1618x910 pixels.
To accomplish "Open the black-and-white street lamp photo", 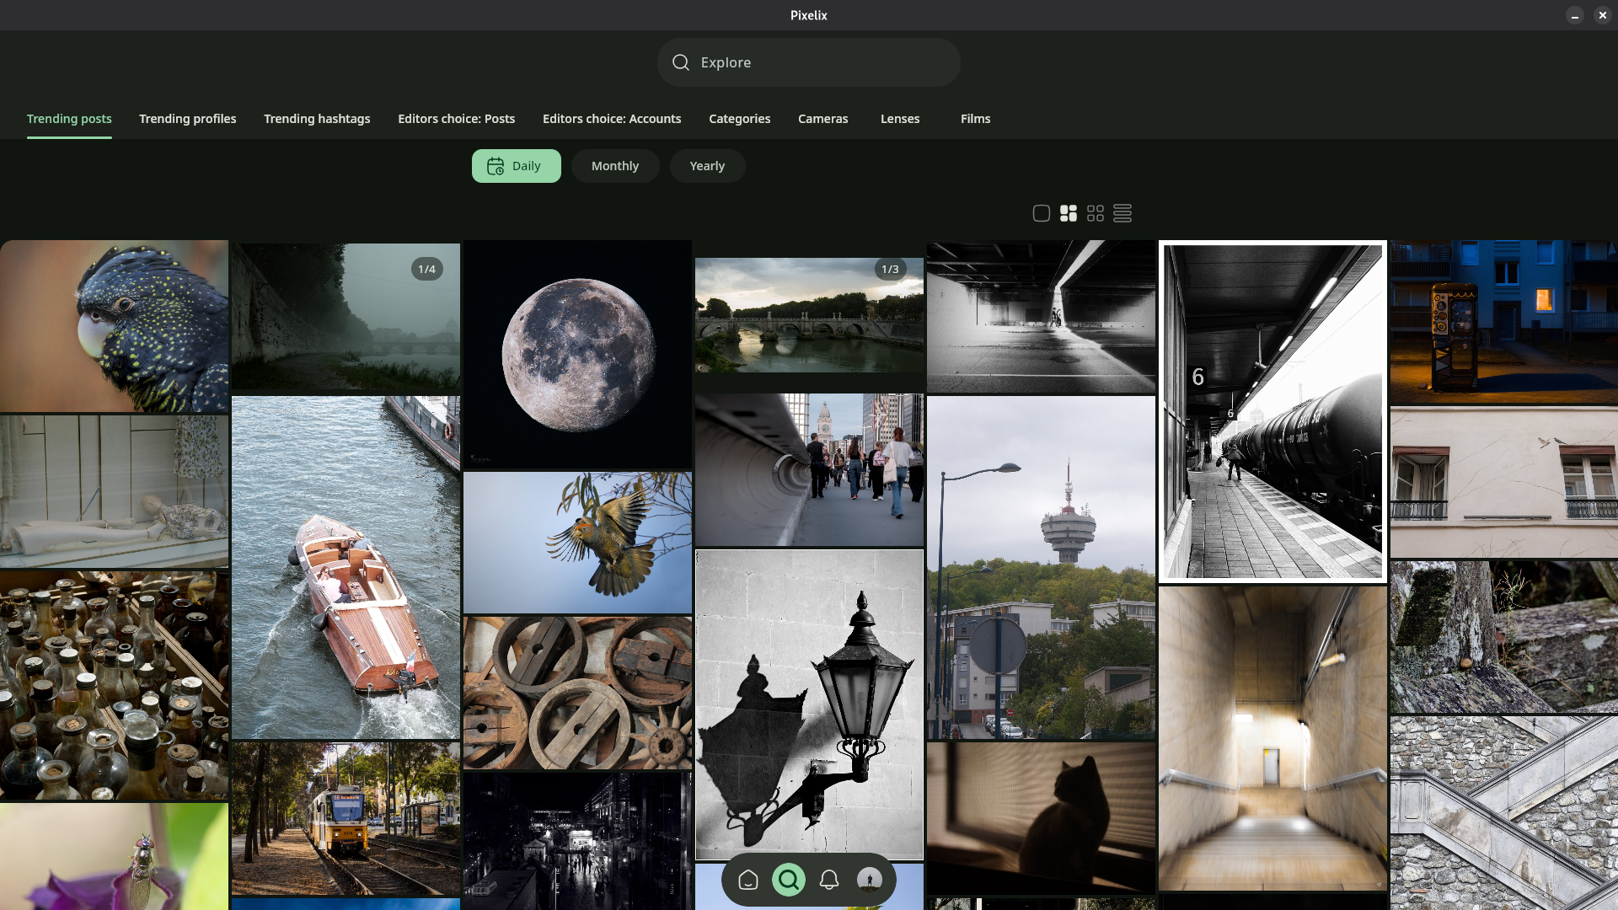I will coord(809,704).
